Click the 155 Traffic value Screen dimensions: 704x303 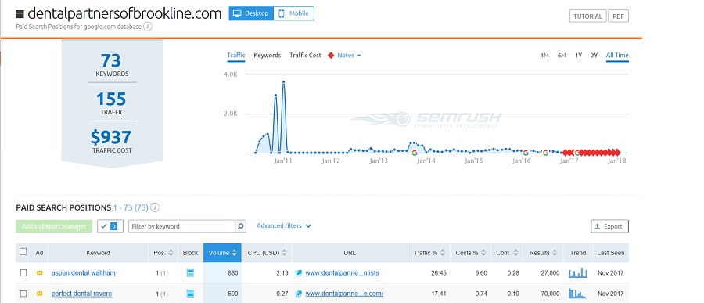[x=111, y=99]
